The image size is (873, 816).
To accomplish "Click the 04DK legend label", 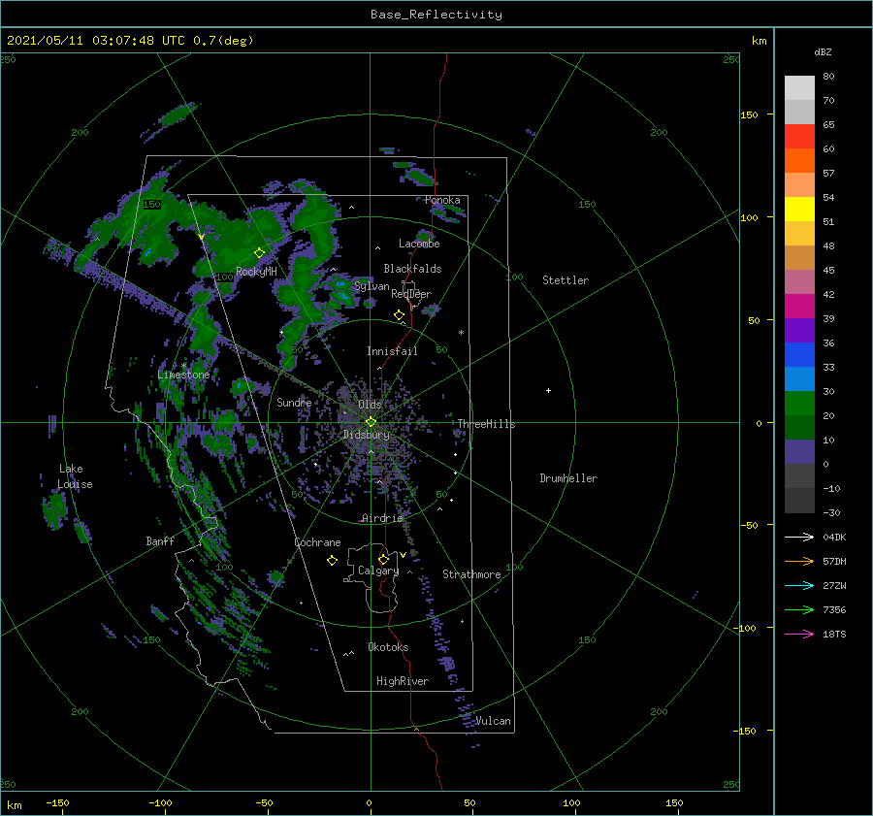I will tap(834, 537).
